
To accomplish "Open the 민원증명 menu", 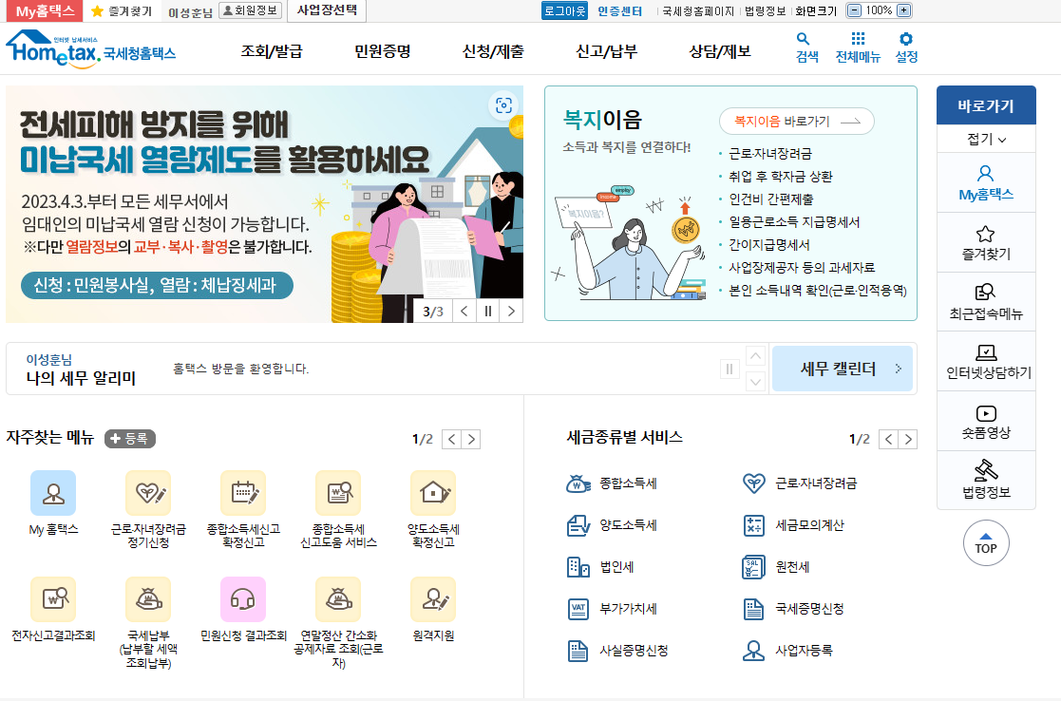I will (382, 51).
